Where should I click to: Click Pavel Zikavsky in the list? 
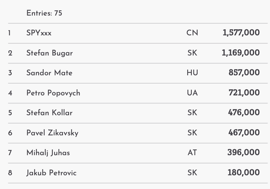(x=52, y=133)
